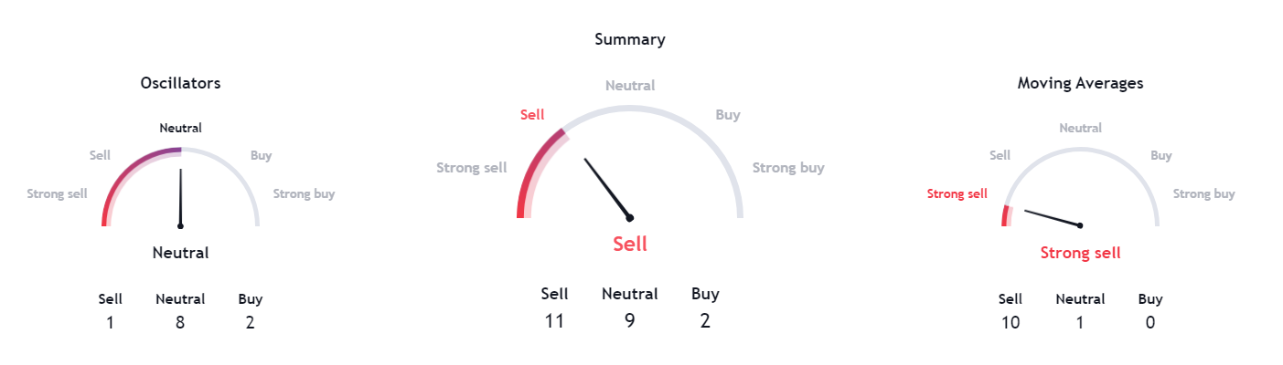The image size is (1283, 365).
Task: Click Buy label on Oscillators gauge
Action: point(261,156)
